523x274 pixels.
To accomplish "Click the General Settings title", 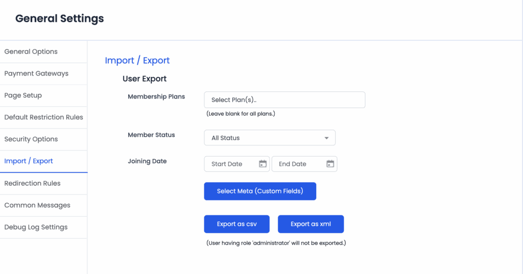I will click(x=60, y=18).
